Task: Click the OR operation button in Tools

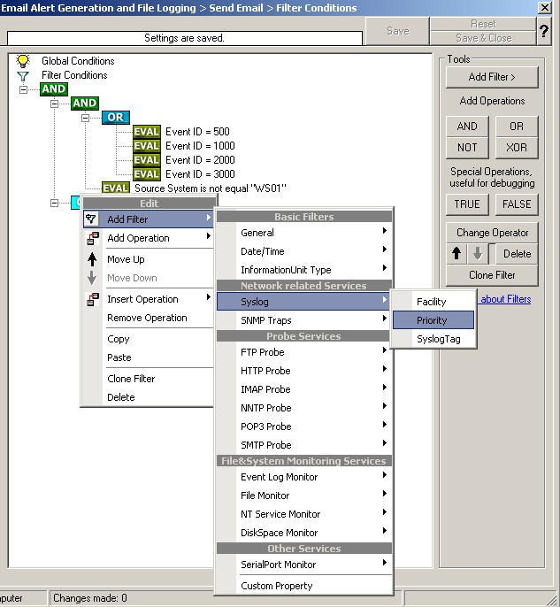Action: pos(517,127)
